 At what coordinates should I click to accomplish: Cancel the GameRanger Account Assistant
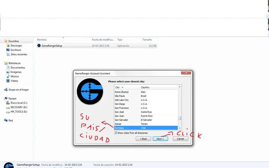pyautogui.click(x=180, y=139)
